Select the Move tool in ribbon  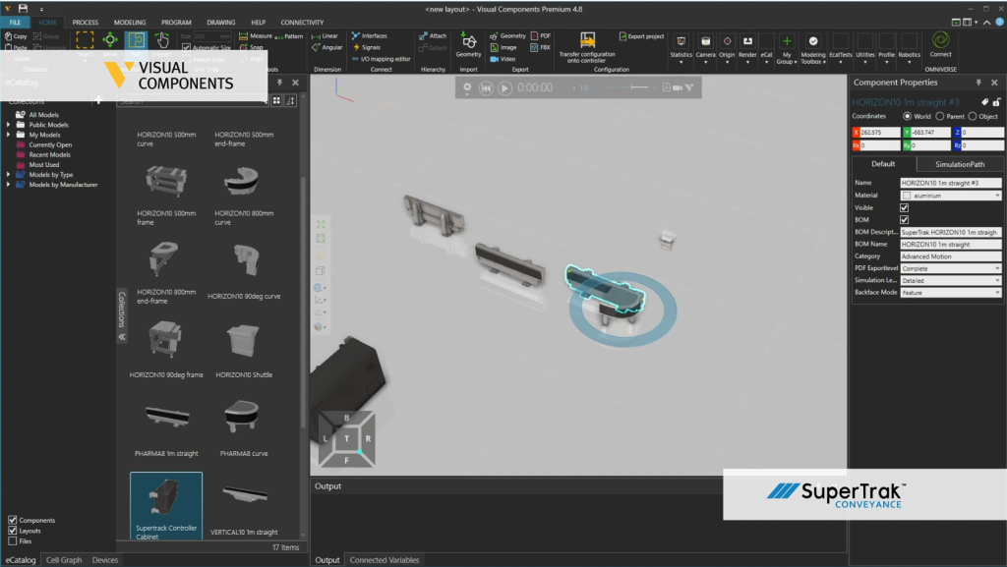[x=110, y=40]
